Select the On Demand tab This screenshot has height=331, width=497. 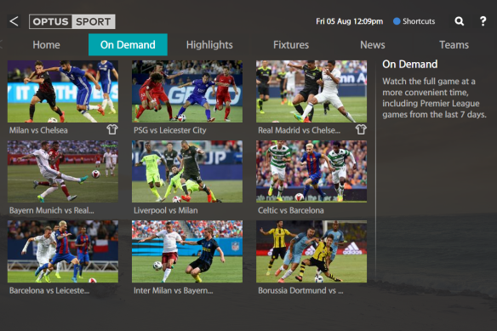(128, 45)
